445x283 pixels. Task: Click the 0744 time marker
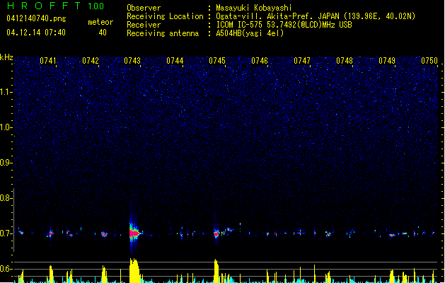(x=175, y=60)
